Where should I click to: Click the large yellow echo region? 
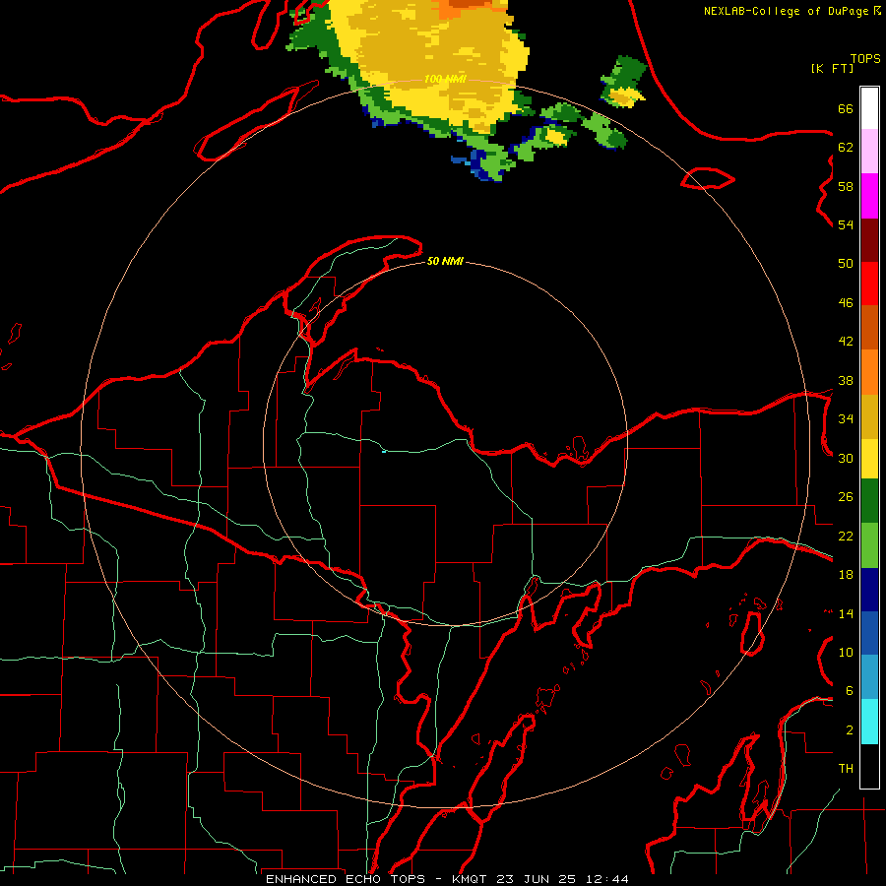pyautogui.click(x=429, y=62)
